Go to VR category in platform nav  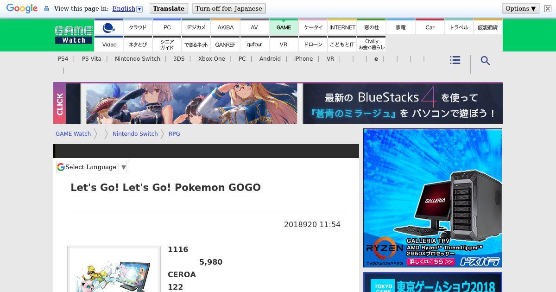330,59
